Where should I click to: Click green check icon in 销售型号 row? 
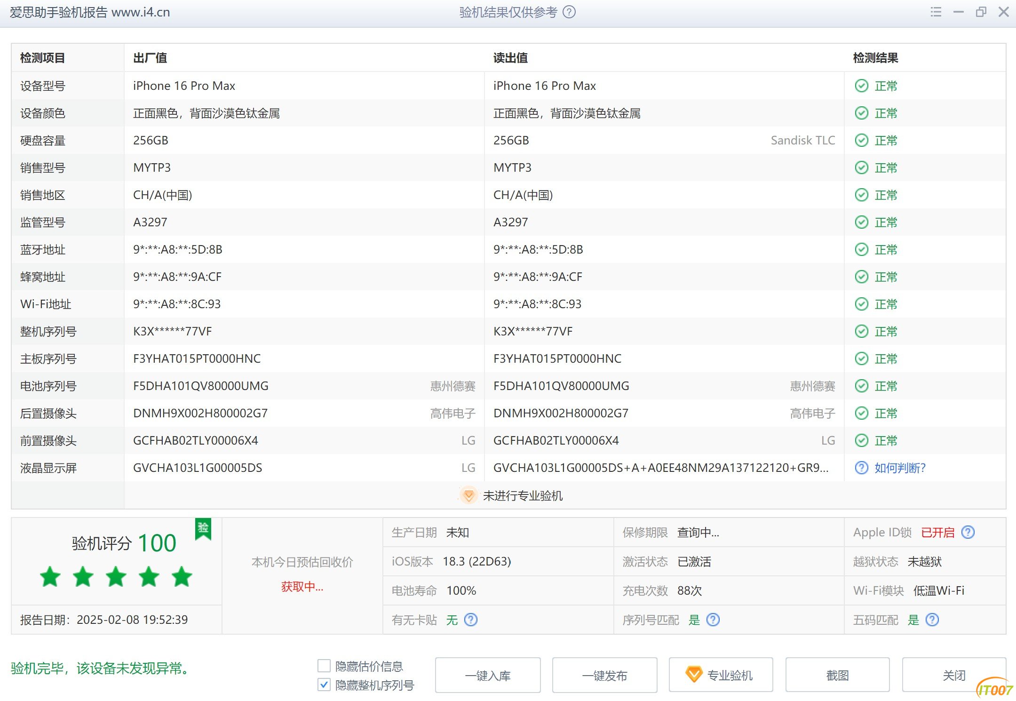861,167
